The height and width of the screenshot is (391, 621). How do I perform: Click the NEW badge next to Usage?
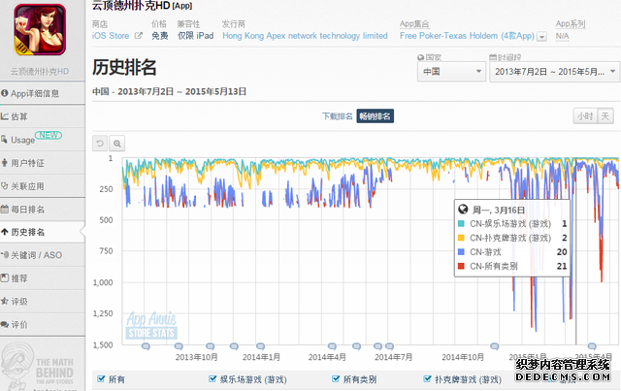(49, 135)
